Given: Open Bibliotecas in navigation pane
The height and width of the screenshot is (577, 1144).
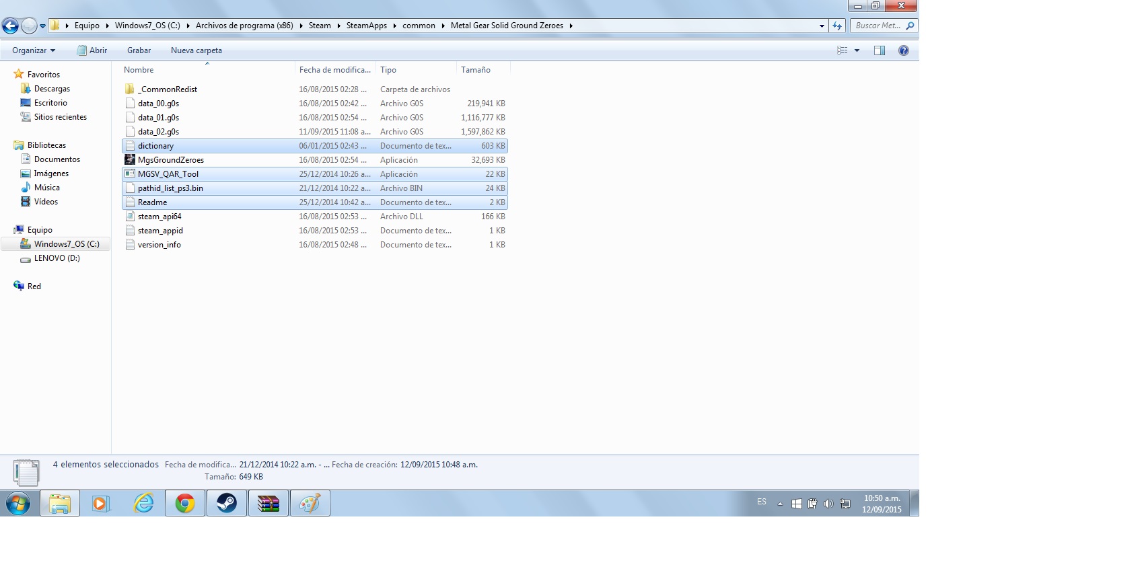Looking at the screenshot, I should [46, 145].
